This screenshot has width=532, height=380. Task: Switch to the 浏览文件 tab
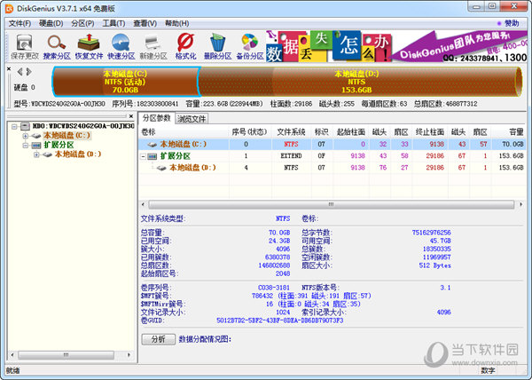click(x=192, y=118)
